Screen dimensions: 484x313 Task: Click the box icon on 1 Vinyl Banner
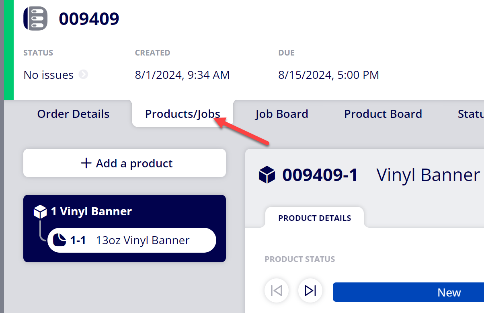[41, 211]
